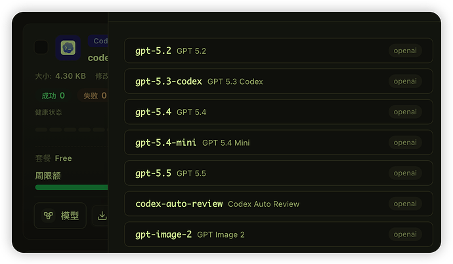This screenshot has height=264, width=453.
Task: Click the Free plan label
Action: click(63, 158)
